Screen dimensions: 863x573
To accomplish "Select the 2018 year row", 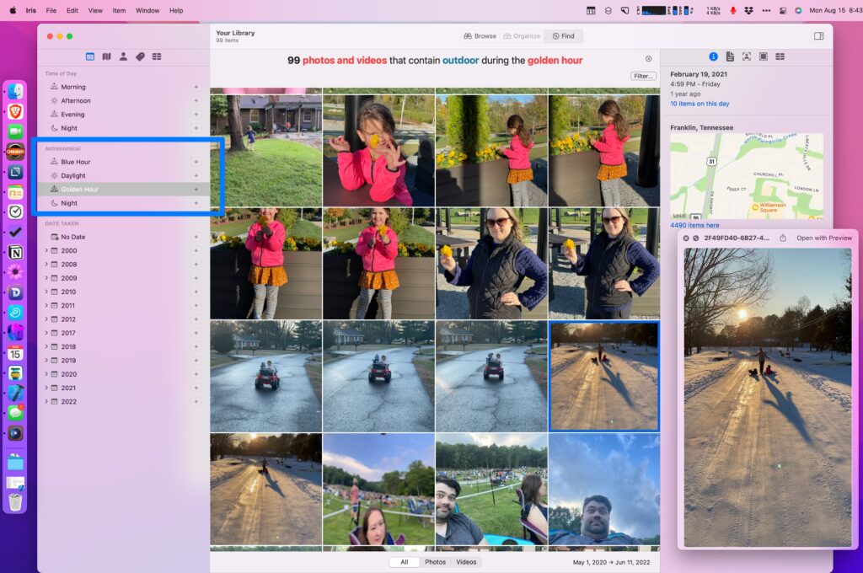I will point(124,347).
